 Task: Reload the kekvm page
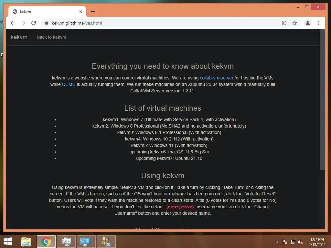pyautogui.click(x=34, y=23)
